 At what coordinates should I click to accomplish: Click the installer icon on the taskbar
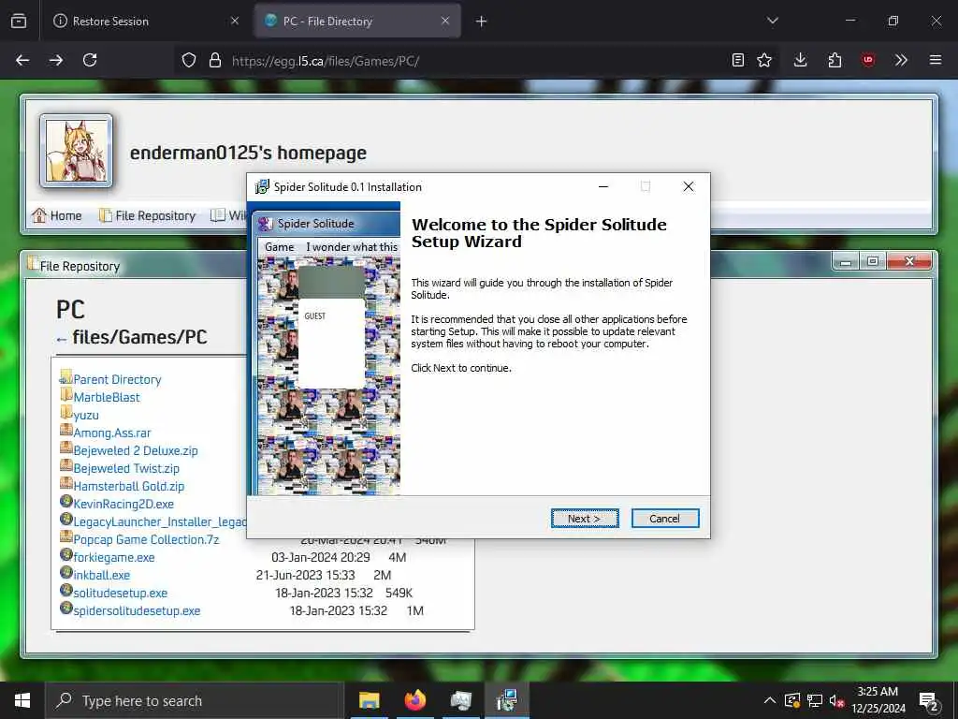(507, 700)
